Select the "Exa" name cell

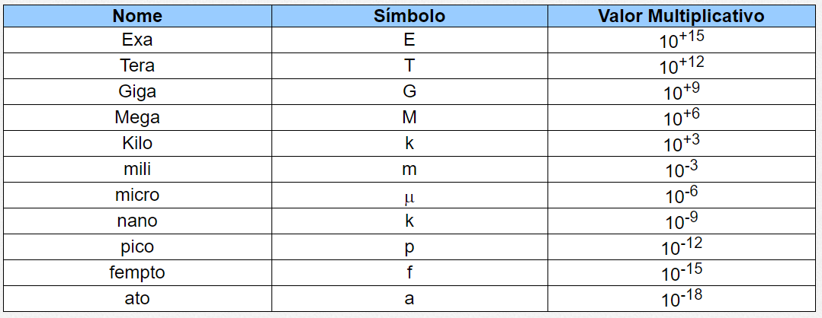pyautogui.click(x=137, y=40)
